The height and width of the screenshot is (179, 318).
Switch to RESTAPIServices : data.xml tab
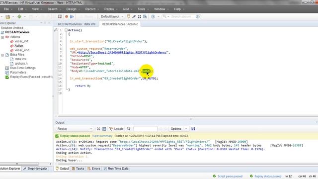point(77,24)
